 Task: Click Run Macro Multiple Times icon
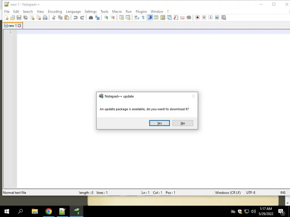point(217,18)
